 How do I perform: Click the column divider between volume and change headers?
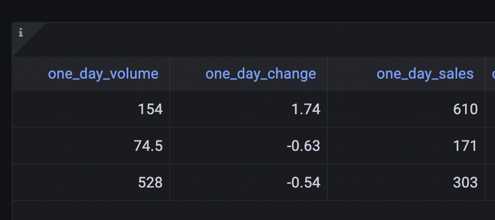pyautogui.click(x=170, y=74)
